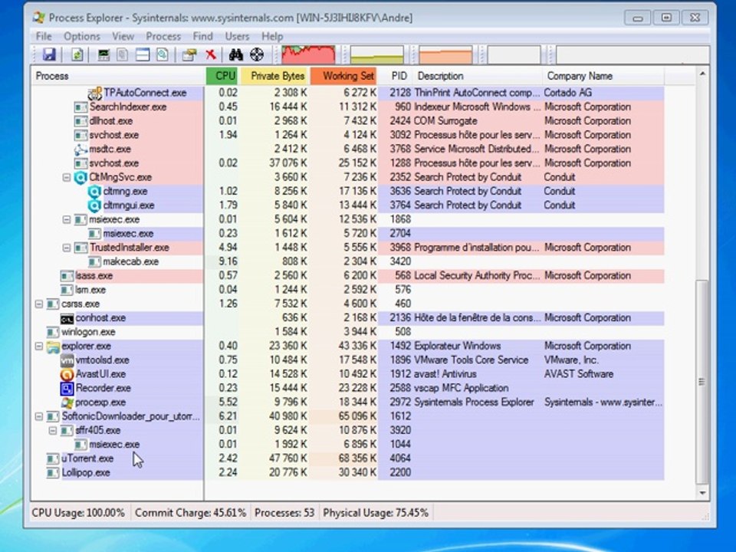Click the binoculars Find Handle icon
The width and height of the screenshot is (736, 552).
235,54
